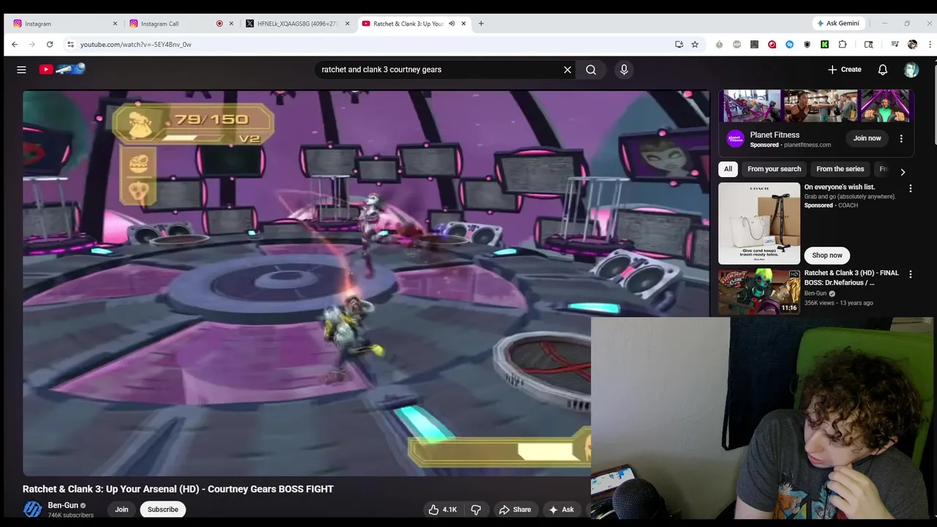Viewport: 937px width, 527px height.
Task: Open the Planet Fitness ad banner image
Action: [x=816, y=105]
